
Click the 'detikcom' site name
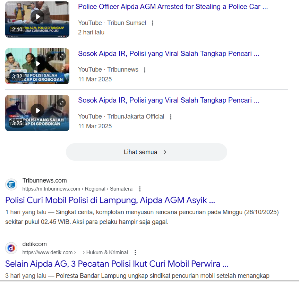(x=35, y=244)
